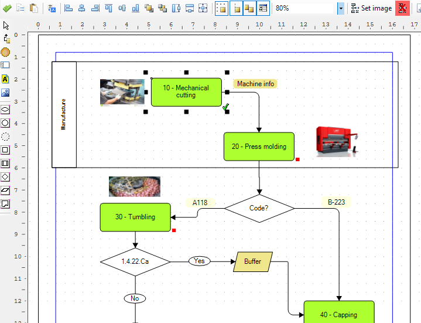Select the 30 - Tumbling process box
This screenshot has width=421, height=323.
click(135, 217)
